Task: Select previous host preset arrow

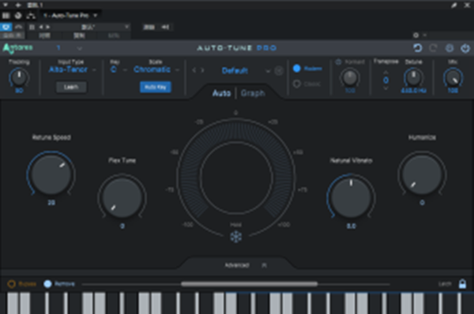Action: 41,27
